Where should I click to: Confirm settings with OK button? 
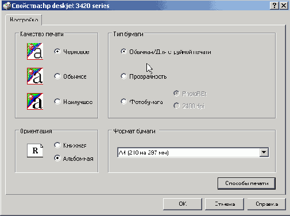pos(183,204)
